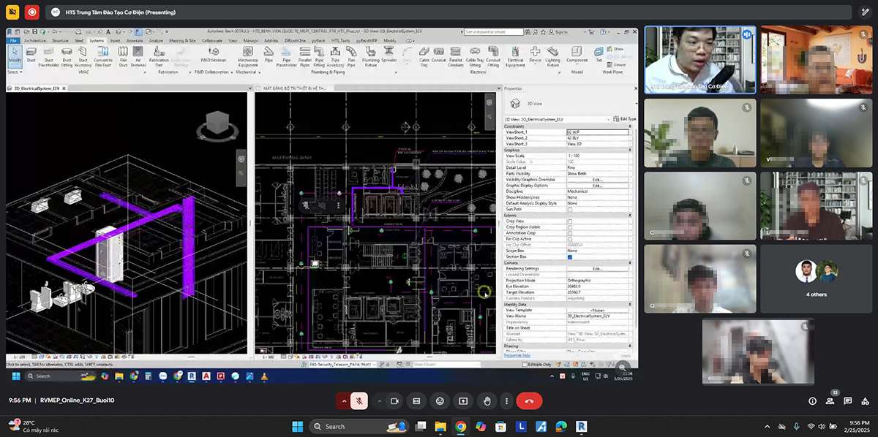Switch to the Annotate ribbon tab
Image resolution: width=878 pixels, height=437 pixels.
tap(135, 41)
